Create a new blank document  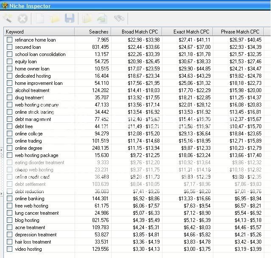(39, 18)
